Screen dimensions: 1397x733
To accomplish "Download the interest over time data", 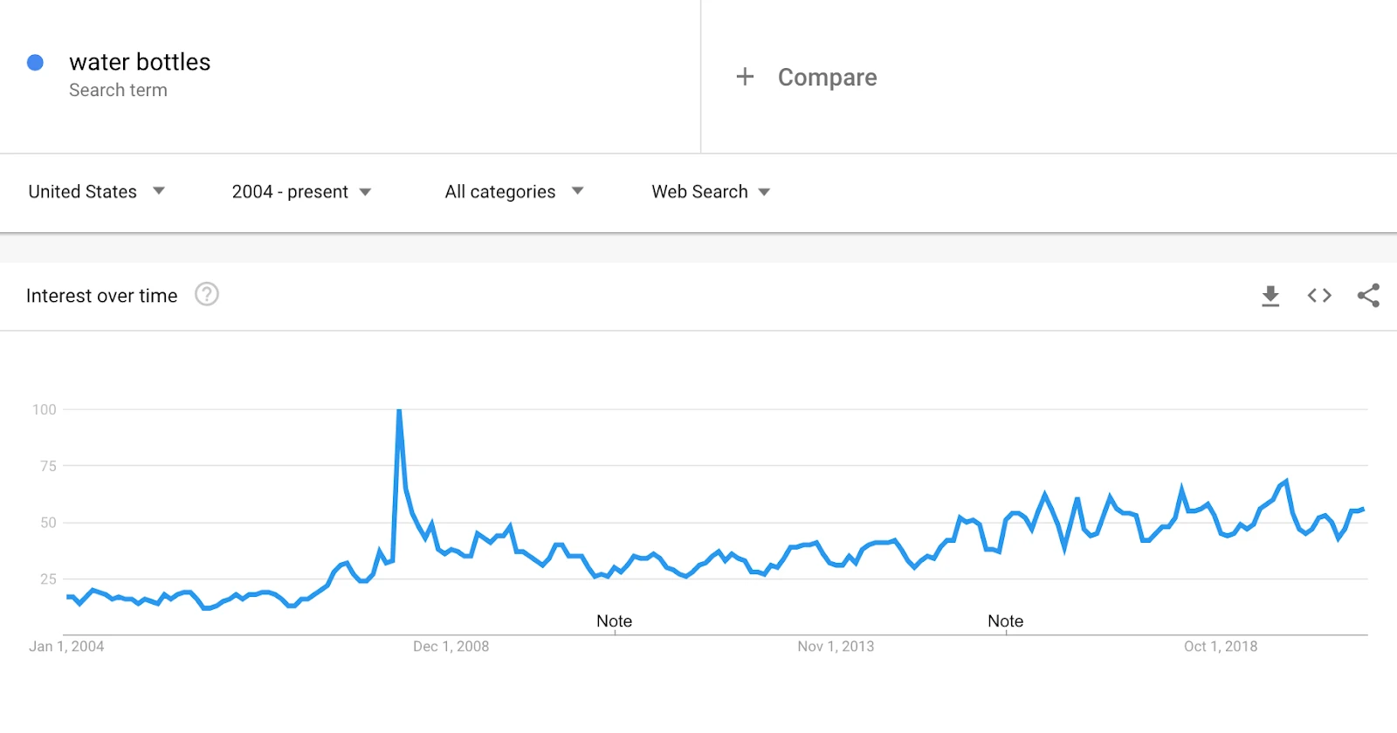I will click(1270, 296).
